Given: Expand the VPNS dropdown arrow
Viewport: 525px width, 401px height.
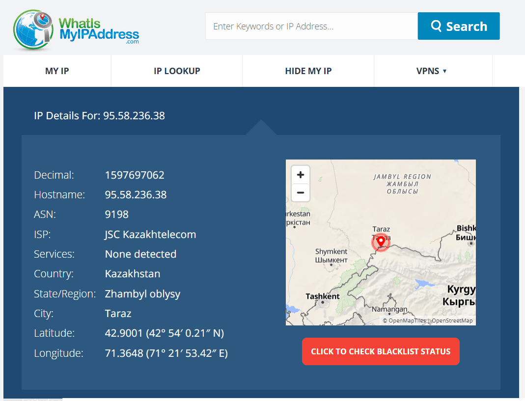Looking at the screenshot, I should [x=444, y=71].
